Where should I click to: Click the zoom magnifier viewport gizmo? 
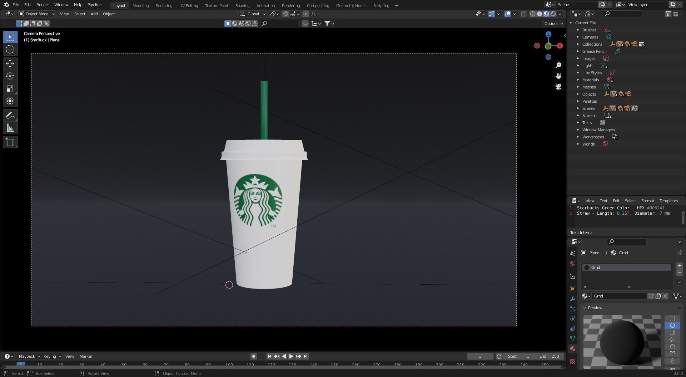click(558, 65)
